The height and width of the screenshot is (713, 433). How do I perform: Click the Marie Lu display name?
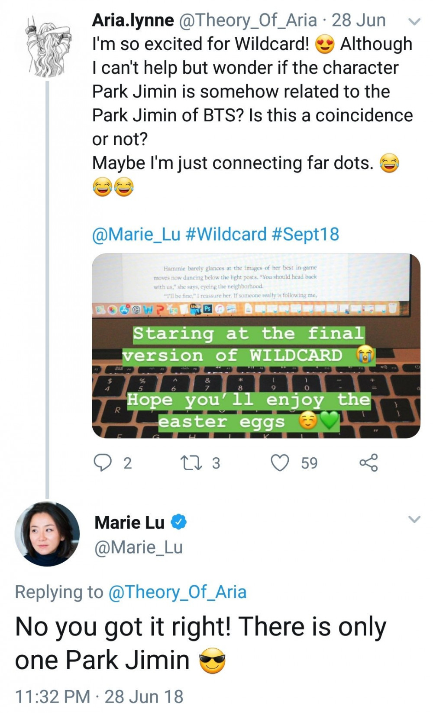coord(129,522)
